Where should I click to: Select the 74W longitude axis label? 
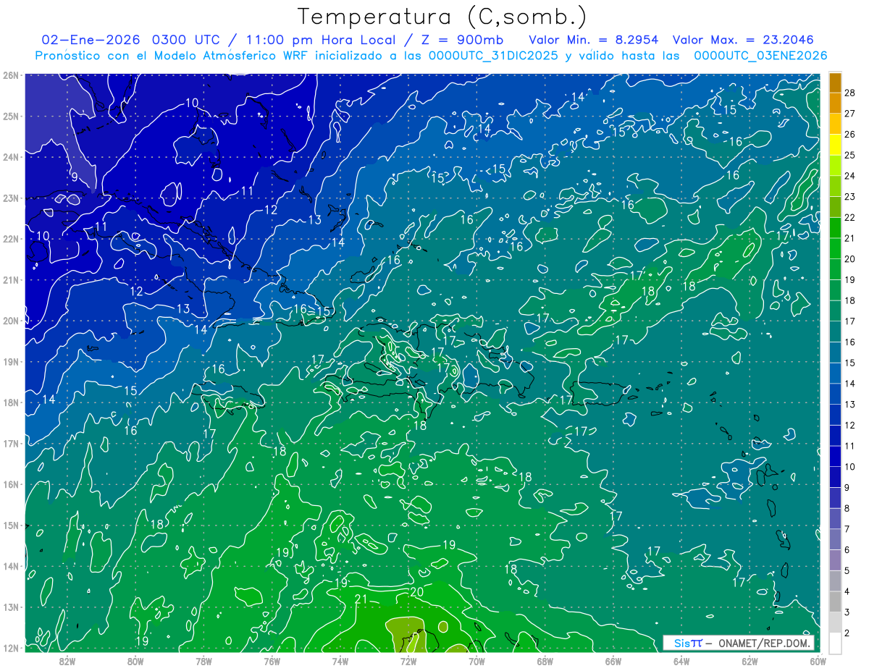[340, 661]
